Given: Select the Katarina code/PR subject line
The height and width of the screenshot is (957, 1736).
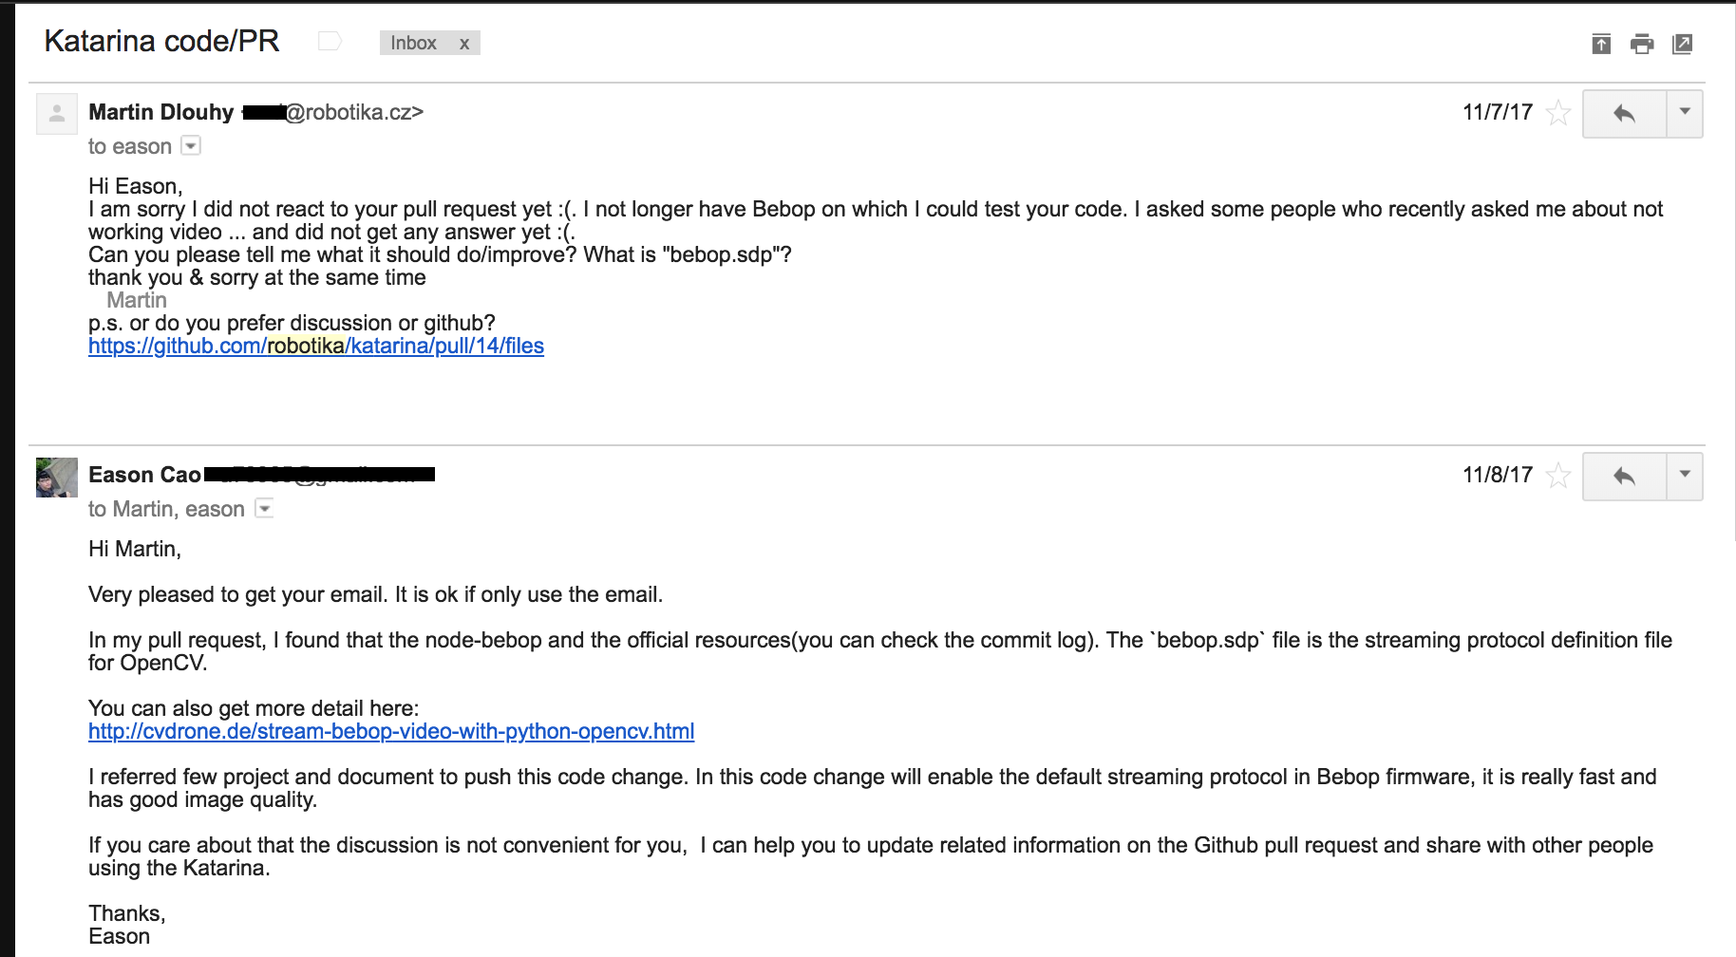Looking at the screenshot, I should coord(161,40).
